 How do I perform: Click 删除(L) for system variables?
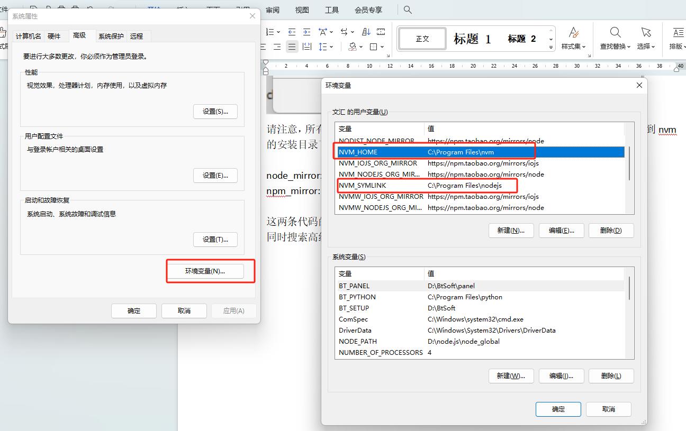(x=611, y=375)
